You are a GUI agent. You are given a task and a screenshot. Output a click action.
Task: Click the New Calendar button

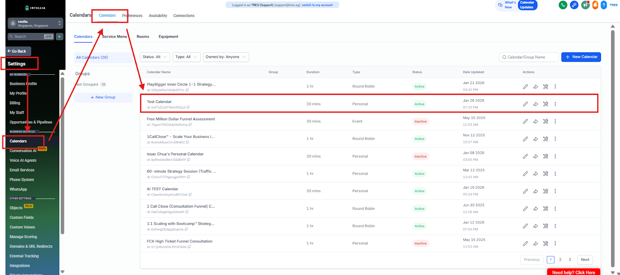click(581, 57)
